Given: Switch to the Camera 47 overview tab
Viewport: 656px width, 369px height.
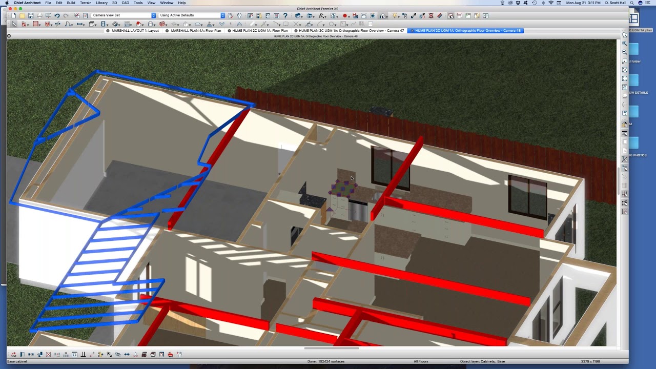Looking at the screenshot, I should point(352,31).
